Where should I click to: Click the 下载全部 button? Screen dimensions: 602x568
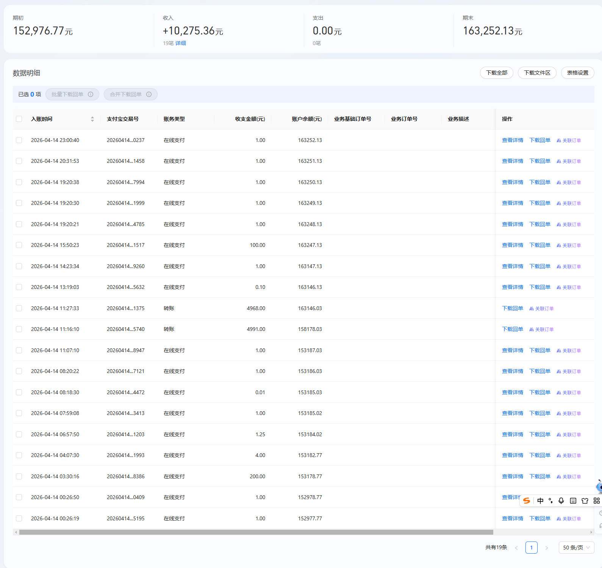pos(496,73)
